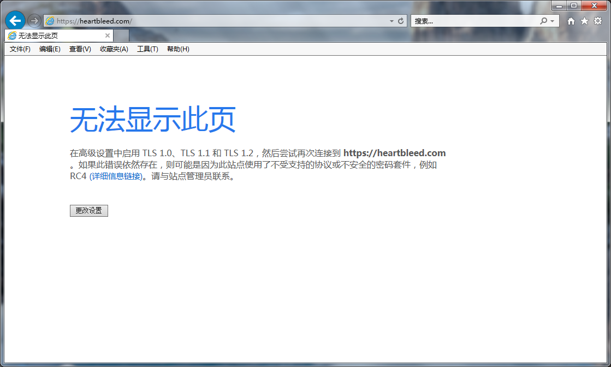Open a new tab with the blank tab button

121,35
